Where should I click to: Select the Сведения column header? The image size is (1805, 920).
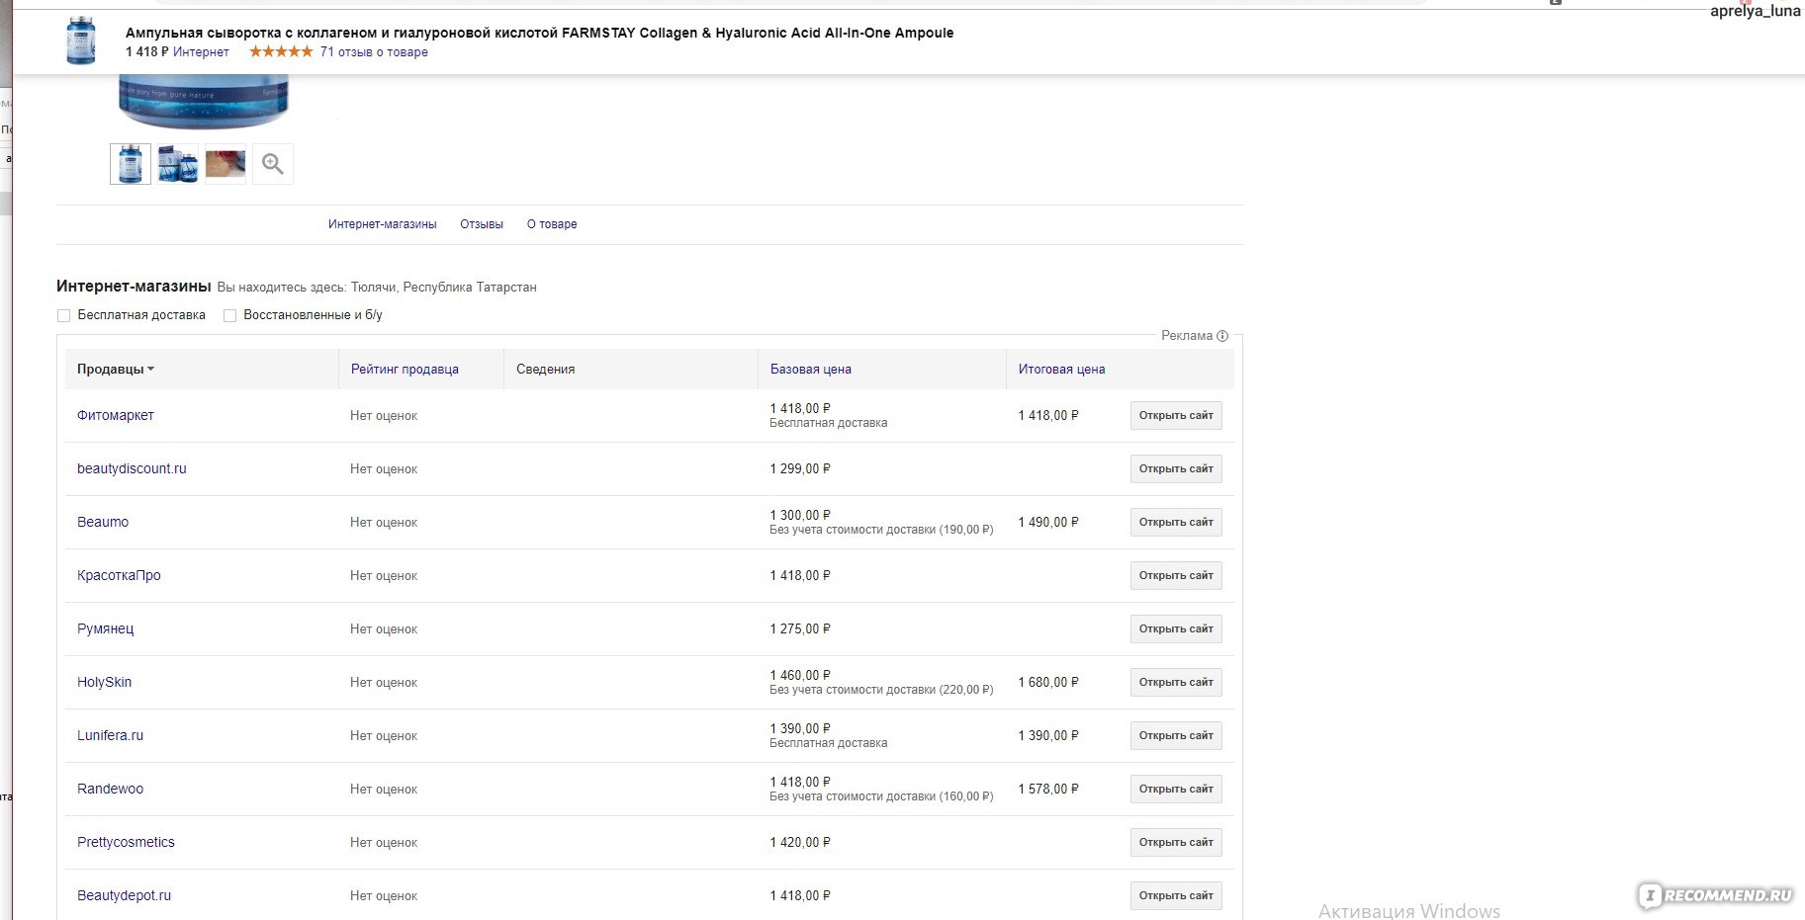click(545, 370)
